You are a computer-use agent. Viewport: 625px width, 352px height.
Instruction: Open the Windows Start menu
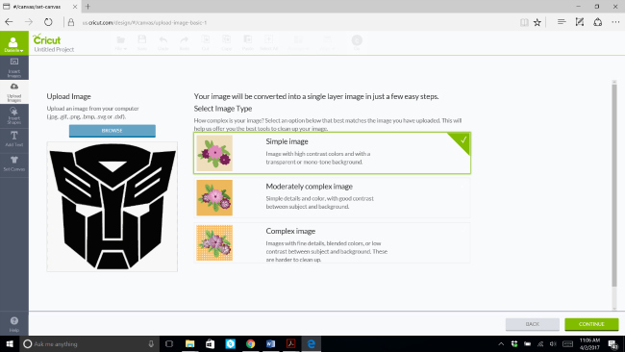[x=10, y=343]
